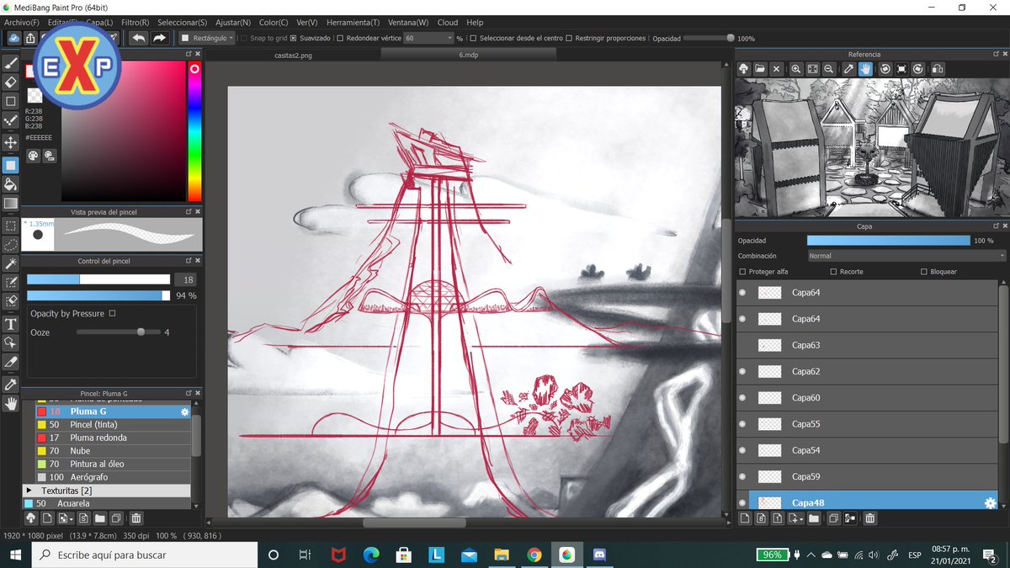
Task: Select the Aerógrafo brush
Action: click(113, 477)
